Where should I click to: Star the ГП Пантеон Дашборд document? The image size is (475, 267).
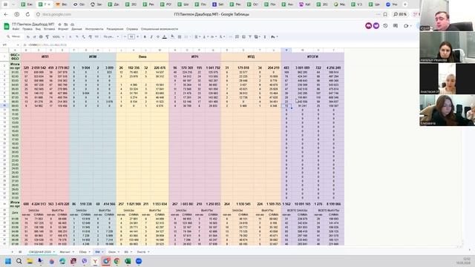point(59,24)
